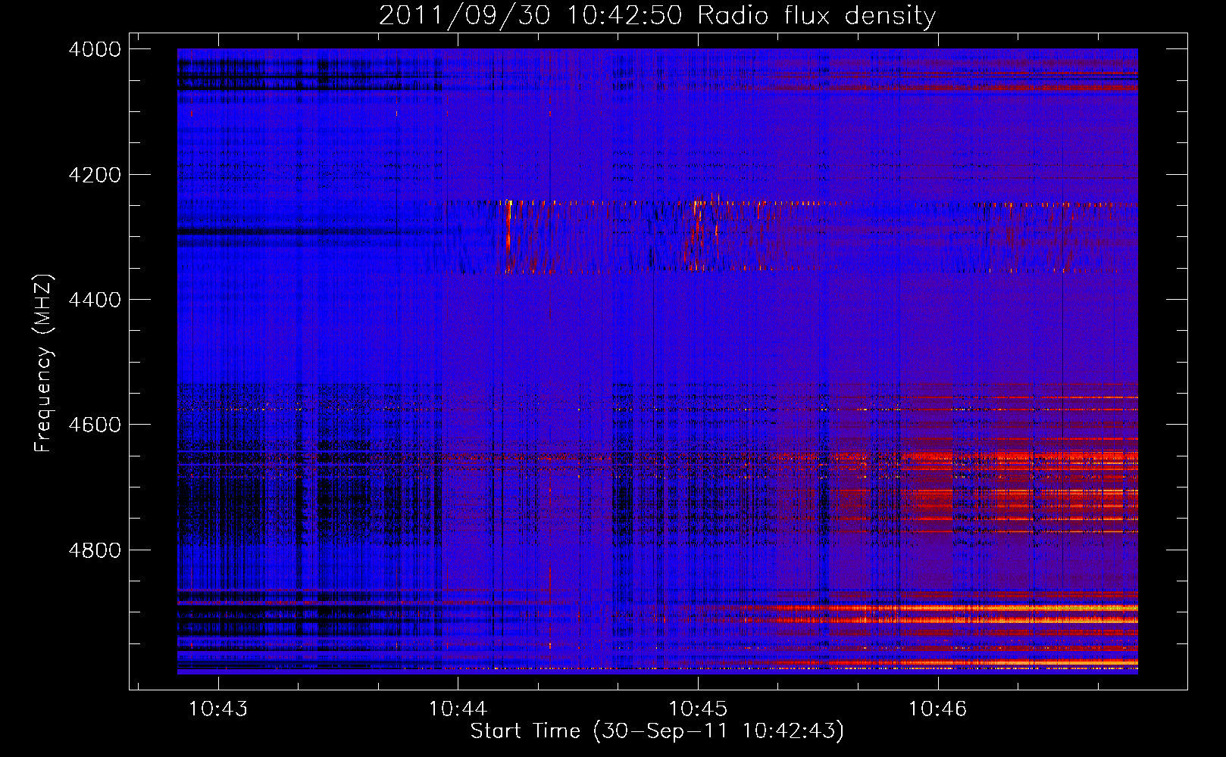The width and height of the screenshot is (1226, 757).
Task: Click the 10:45 time tick label
Action: tap(698, 709)
